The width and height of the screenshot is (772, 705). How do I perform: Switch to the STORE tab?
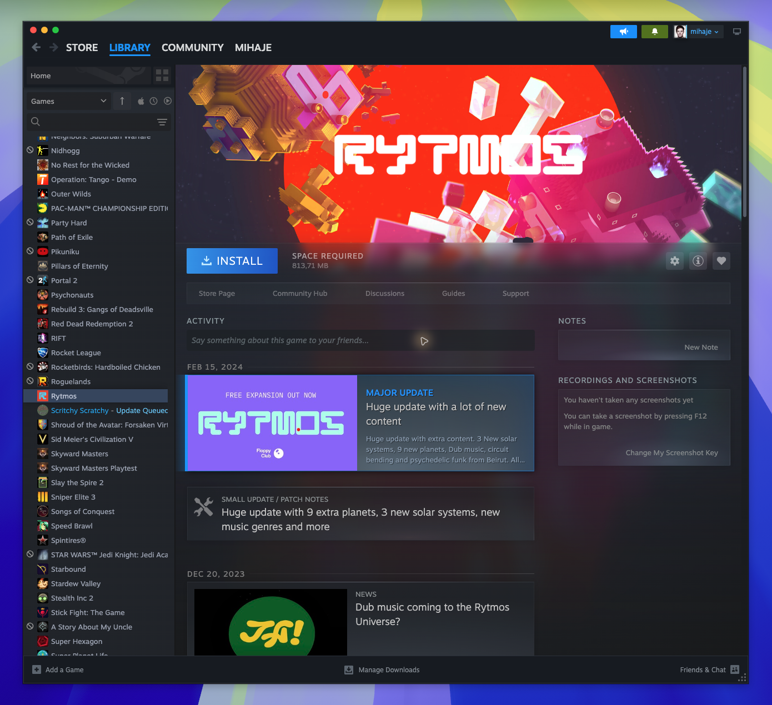[82, 48]
